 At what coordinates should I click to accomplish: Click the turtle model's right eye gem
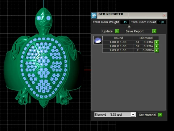(49, 18)
